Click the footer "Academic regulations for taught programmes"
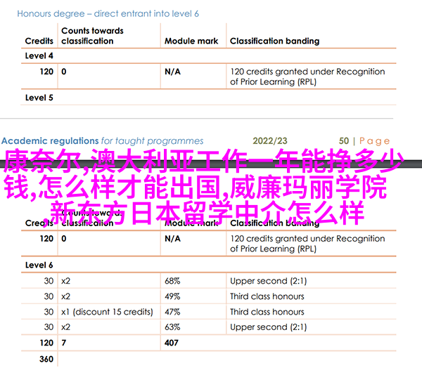This screenshot has height=368, width=422. coord(102,141)
